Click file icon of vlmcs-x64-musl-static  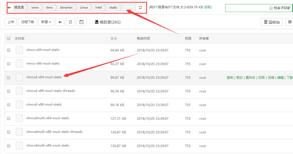19,50
